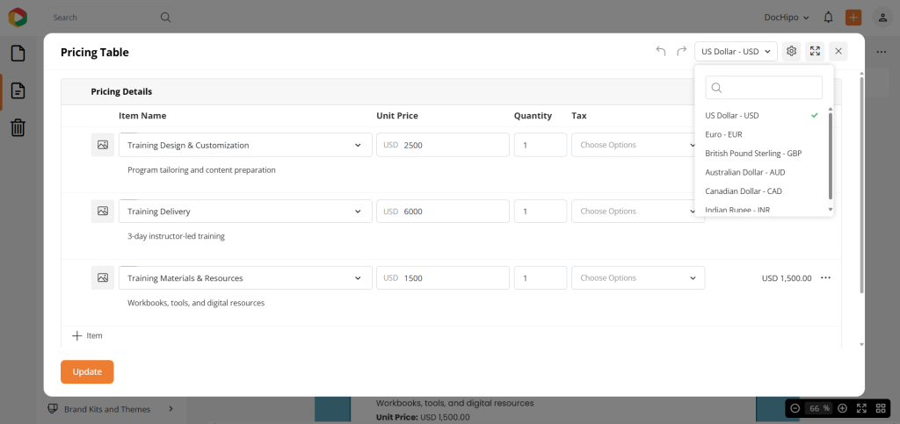This screenshot has width=900, height=424.
Task: Click the redo arrow in Pricing Table
Action: click(681, 52)
